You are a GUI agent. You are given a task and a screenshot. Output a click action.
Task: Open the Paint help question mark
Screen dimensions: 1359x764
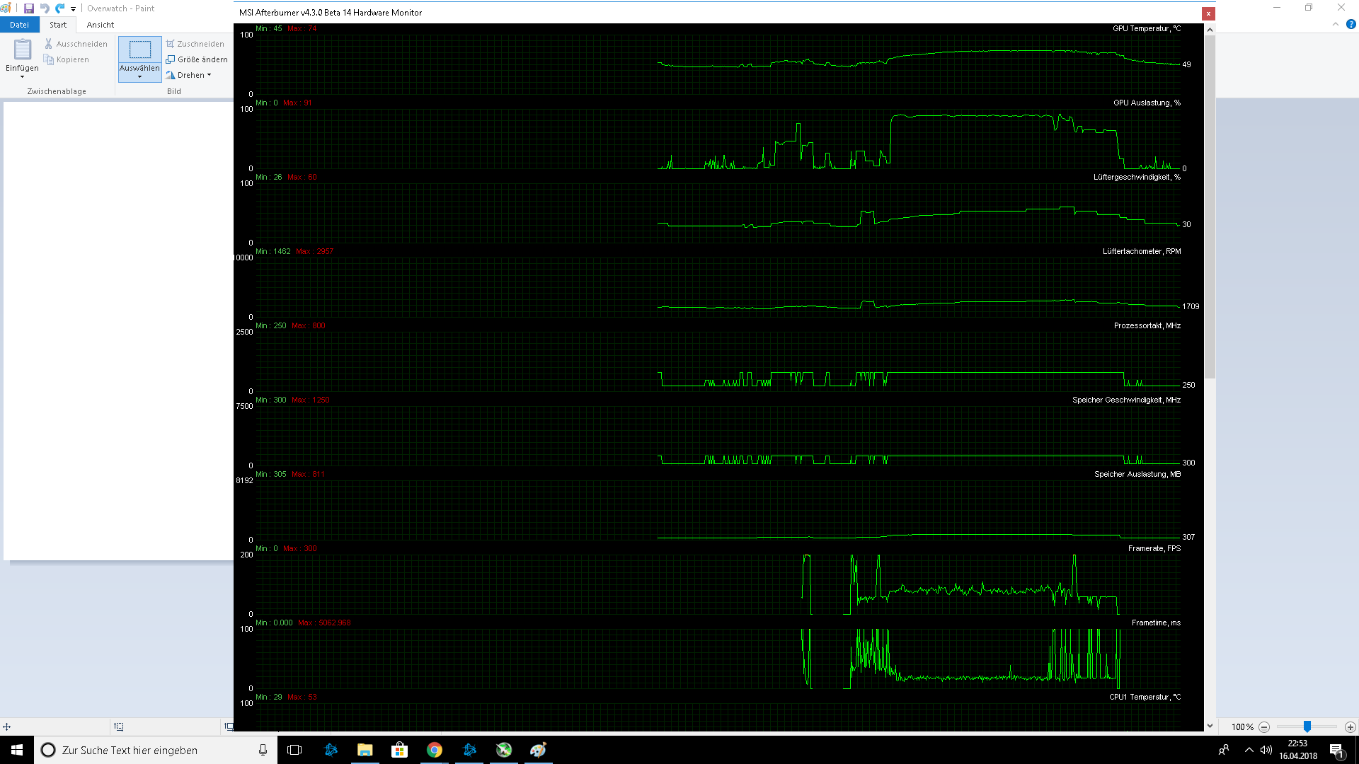tap(1351, 24)
